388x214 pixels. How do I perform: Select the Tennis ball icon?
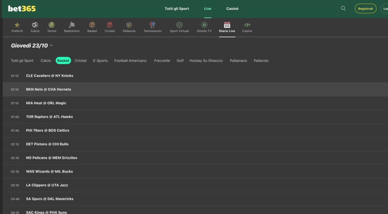point(52,25)
